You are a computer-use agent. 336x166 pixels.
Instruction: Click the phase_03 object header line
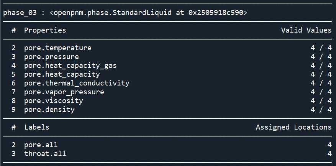click(125, 13)
